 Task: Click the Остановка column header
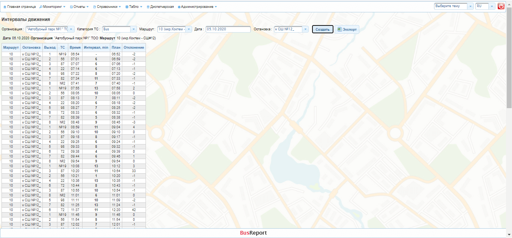tap(31, 48)
